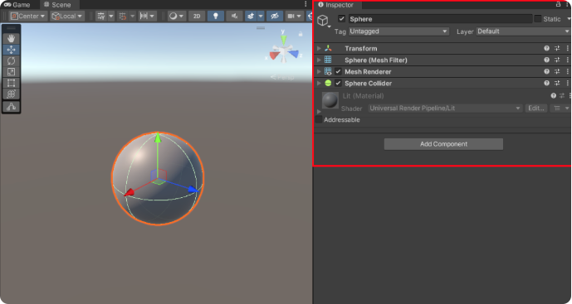Click the scene camera settings icon
Viewport: 572px width, 304px height.
coord(291,16)
